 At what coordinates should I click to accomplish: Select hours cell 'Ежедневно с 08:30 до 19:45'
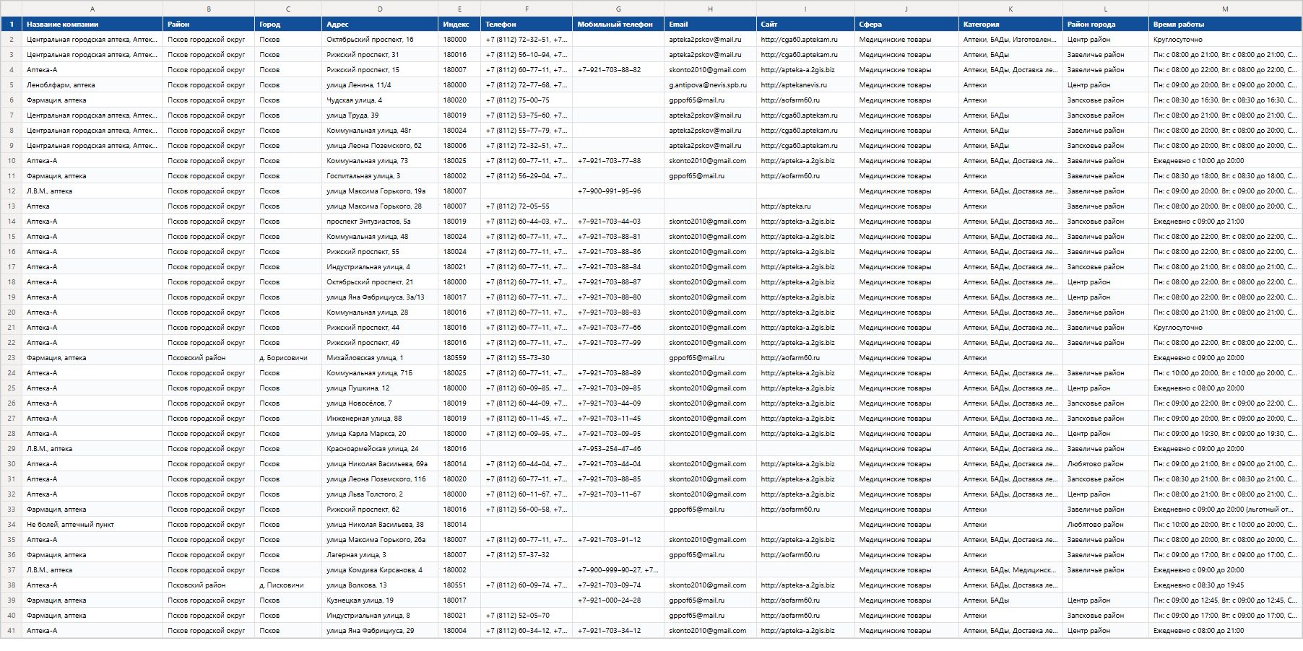(1225, 585)
